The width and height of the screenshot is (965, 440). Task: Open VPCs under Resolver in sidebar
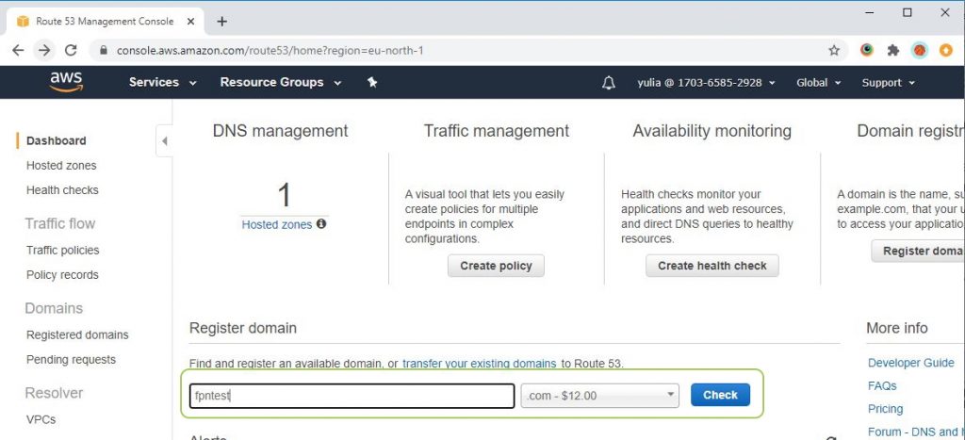[x=41, y=419]
